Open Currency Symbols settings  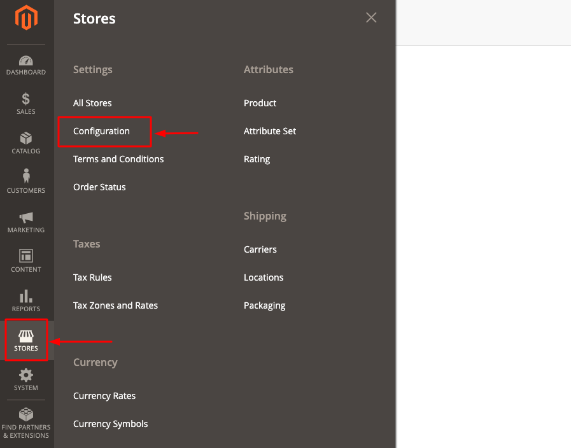point(111,424)
